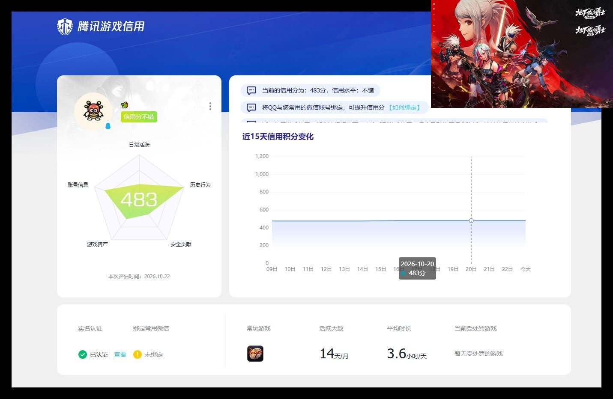
Task: Click the 3.6小时/天 average duration value
Action: (407, 354)
